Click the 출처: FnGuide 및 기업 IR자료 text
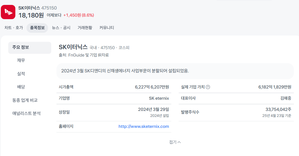The height and width of the screenshot is (156, 299). (x=84, y=55)
